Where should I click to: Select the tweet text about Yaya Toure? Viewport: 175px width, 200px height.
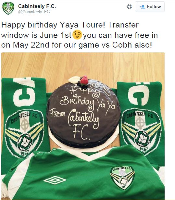[x=80, y=35]
